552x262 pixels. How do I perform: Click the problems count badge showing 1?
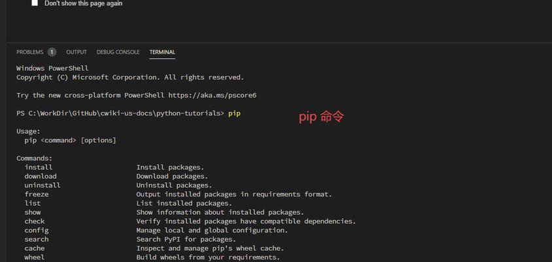click(52, 52)
